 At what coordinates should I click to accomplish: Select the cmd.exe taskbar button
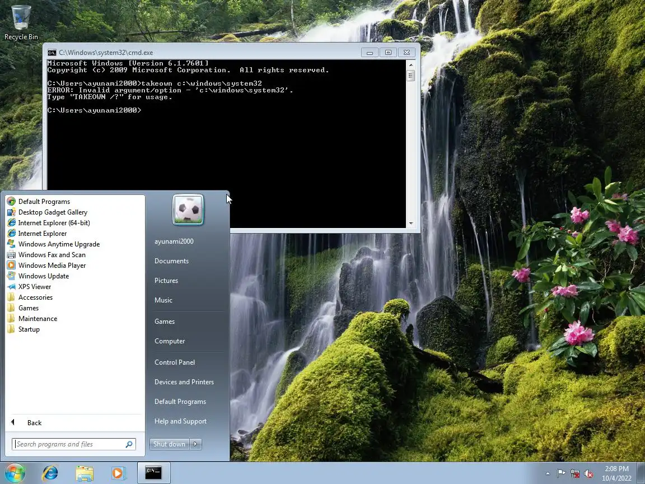point(153,473)
